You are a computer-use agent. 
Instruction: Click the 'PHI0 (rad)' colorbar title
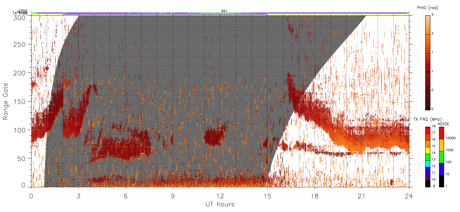click(x=428, y=7)
